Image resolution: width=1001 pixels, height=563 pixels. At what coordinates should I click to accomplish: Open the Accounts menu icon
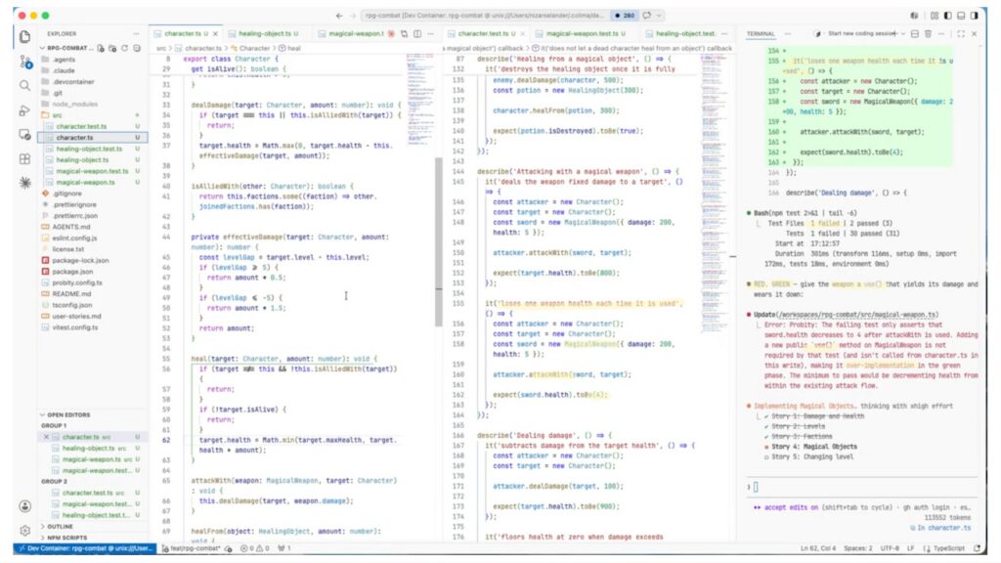tap(24, 506)
